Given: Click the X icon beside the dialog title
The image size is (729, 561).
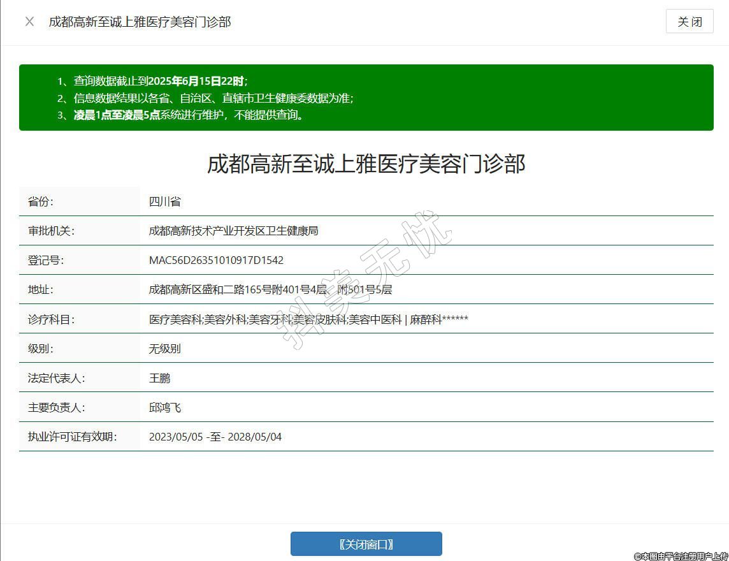Looking at the screenshot, I should (x=29, y=22).
